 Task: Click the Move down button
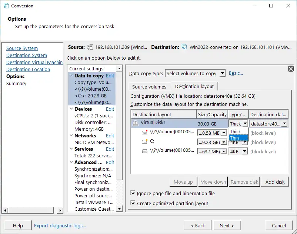(213, 182)
